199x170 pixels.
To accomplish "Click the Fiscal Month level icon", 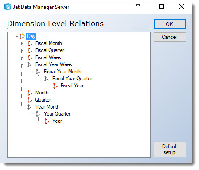I will [30, 43].
